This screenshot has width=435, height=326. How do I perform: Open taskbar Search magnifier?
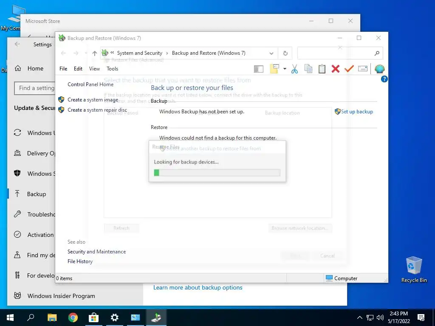31,318
